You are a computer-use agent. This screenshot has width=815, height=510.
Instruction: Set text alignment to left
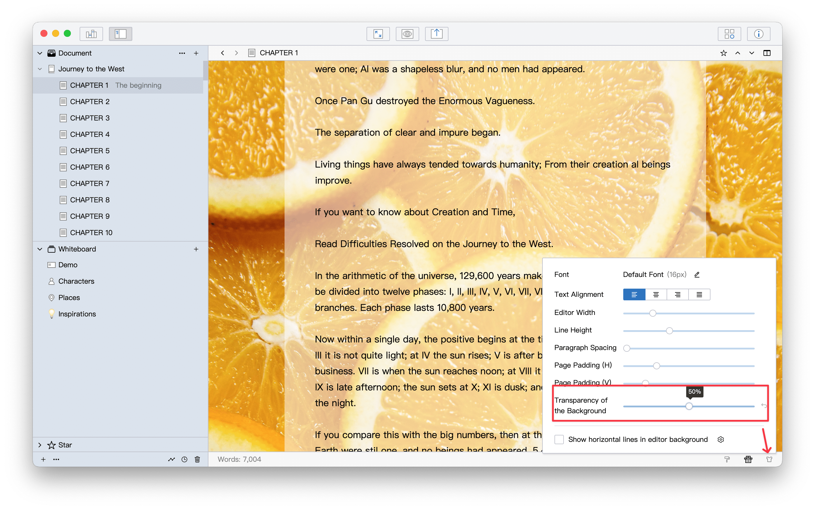(634, 294)
